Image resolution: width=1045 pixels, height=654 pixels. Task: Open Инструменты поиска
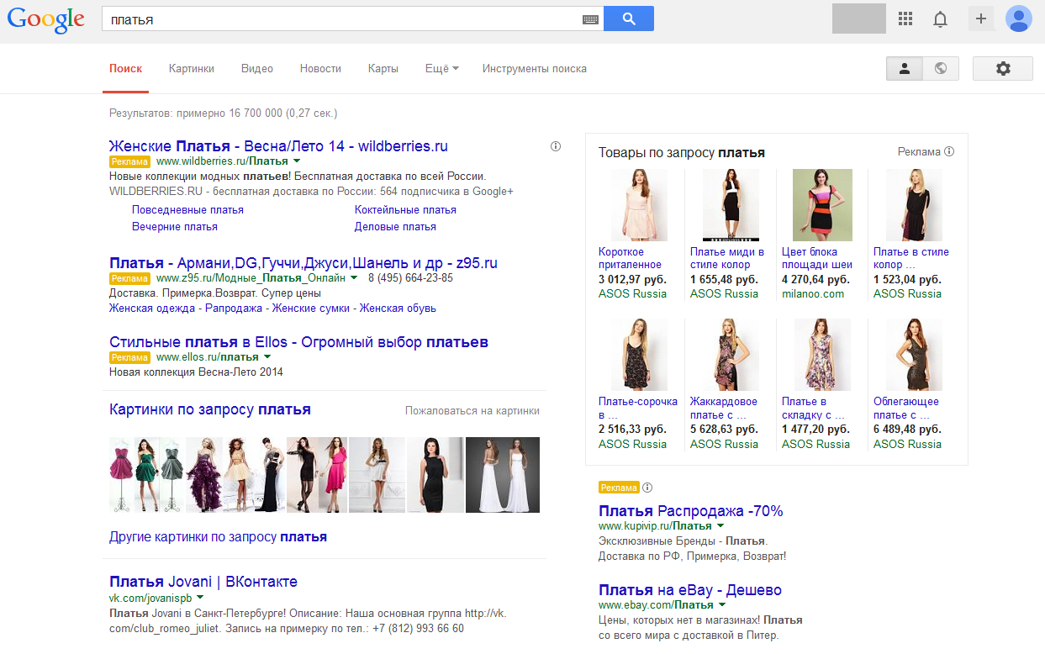point(534,69)
